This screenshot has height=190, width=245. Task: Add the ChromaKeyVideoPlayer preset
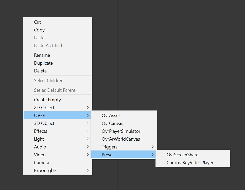click(x=190, y=163)
